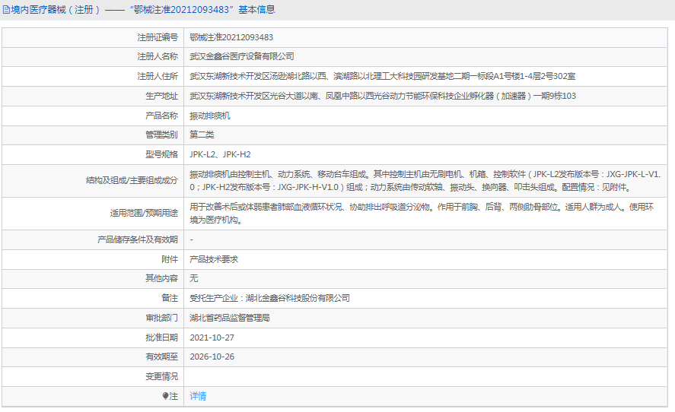
Task: Select approval date 2021-10-27
Action: (212, 338)
